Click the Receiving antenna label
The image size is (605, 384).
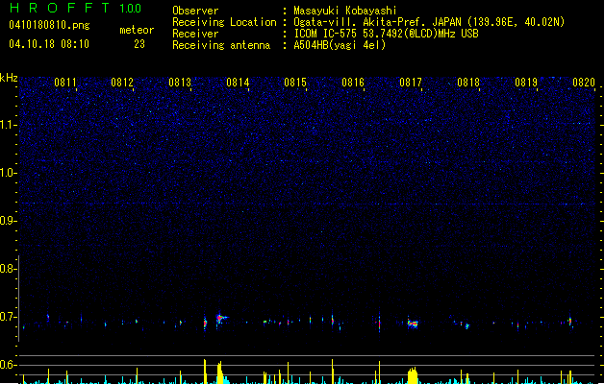pyautogui.click(x=221, y=45)
